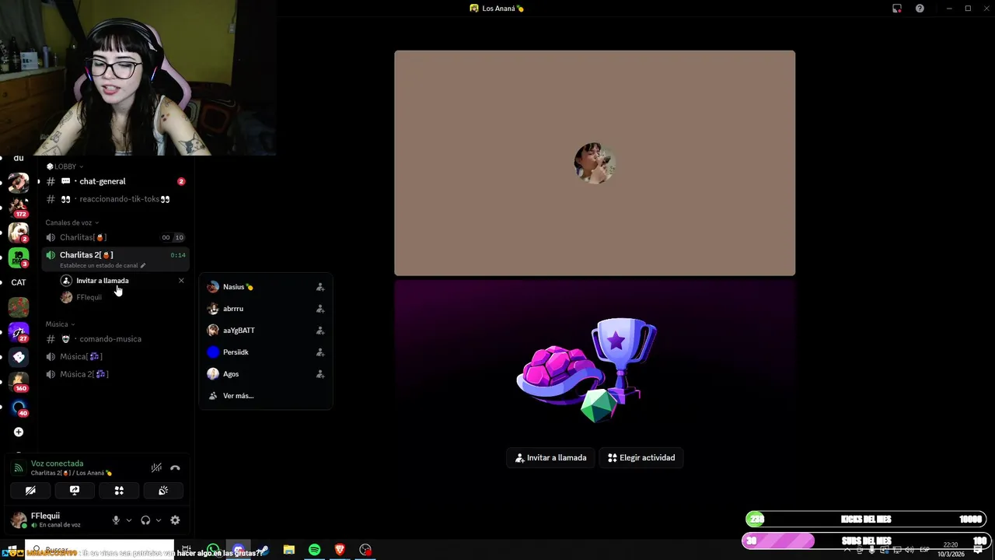995x560 pixels.
Task: Open the CAT server folder
Action: pyautogui.click(x=19, y=282)
